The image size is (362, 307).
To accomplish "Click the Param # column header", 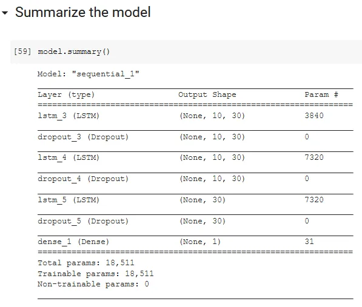I will click(x=321, y=94).
